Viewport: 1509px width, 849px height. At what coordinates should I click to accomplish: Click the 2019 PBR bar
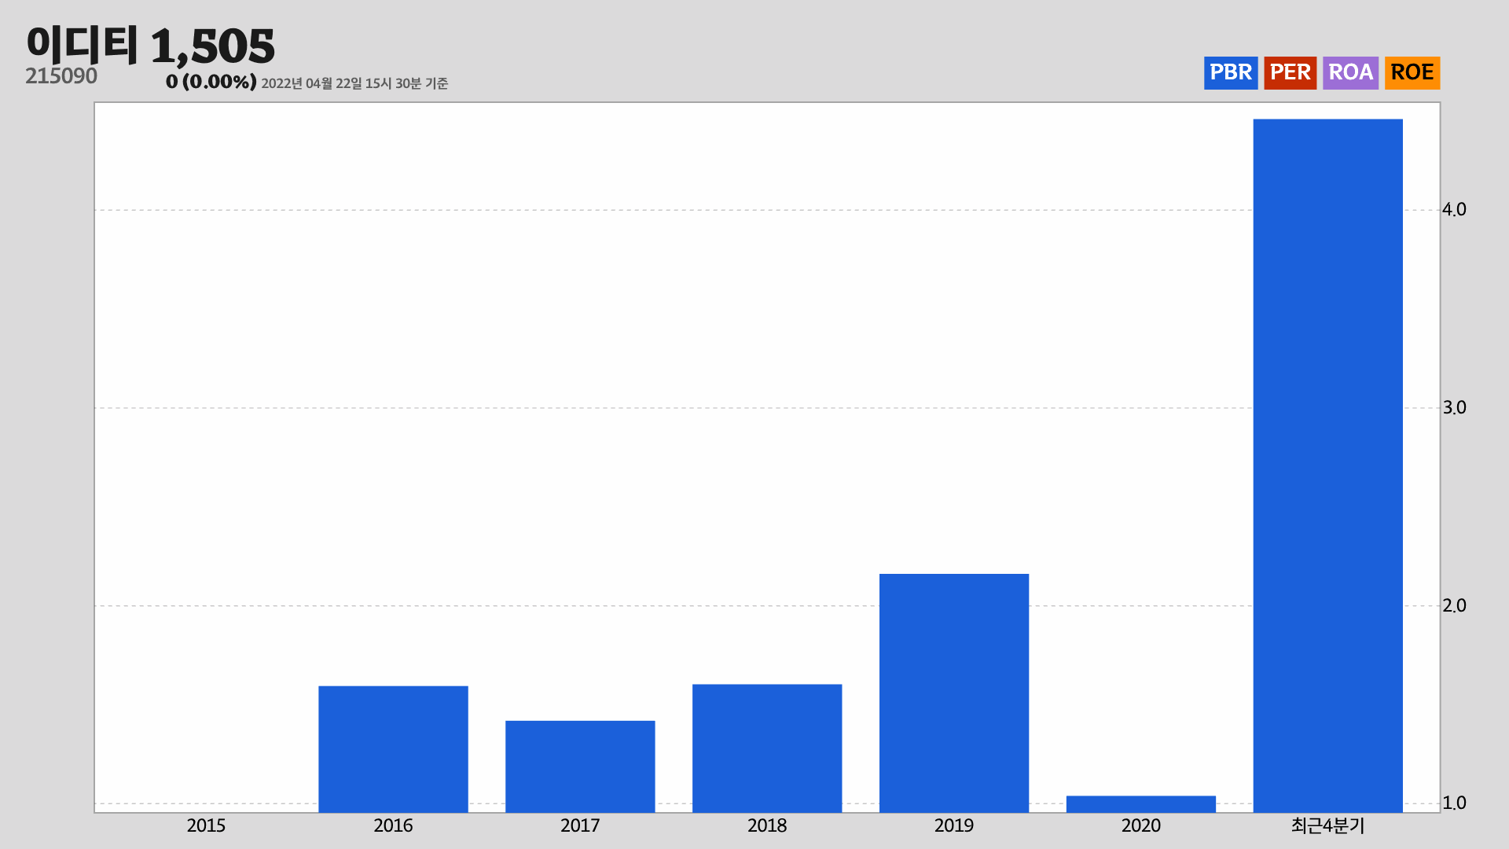954,693
